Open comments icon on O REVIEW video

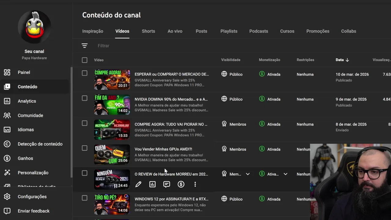[x=166, y=184]
